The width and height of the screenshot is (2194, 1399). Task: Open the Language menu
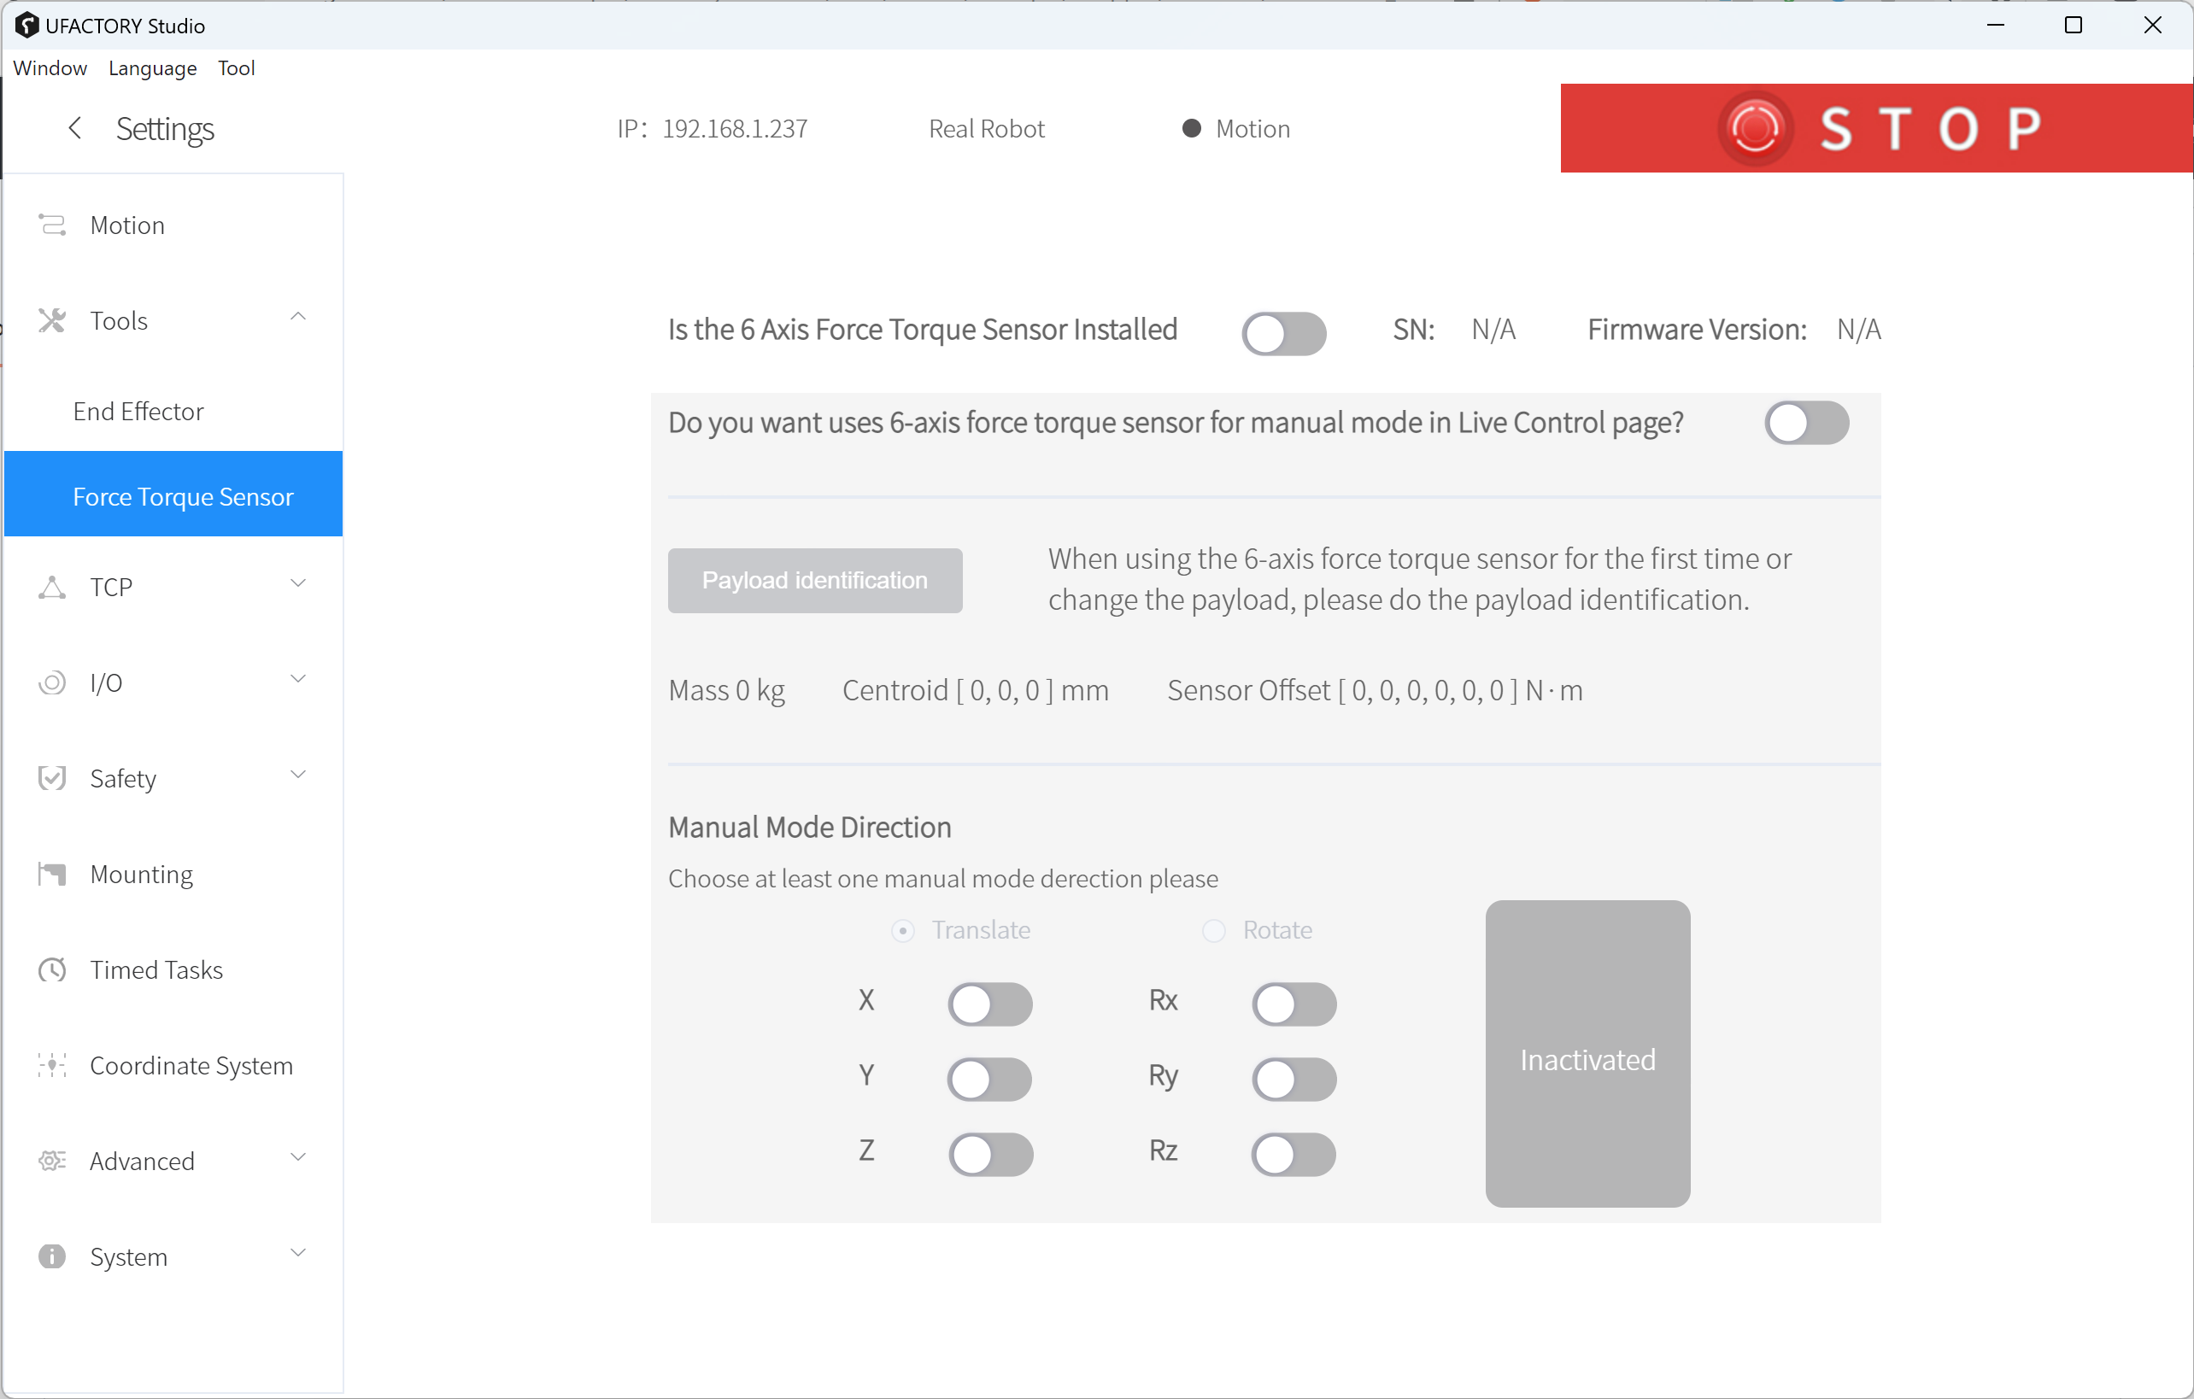pos(152,68)
